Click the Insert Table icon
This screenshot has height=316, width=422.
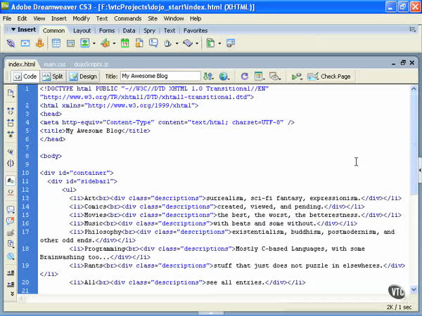pos(56,44)
